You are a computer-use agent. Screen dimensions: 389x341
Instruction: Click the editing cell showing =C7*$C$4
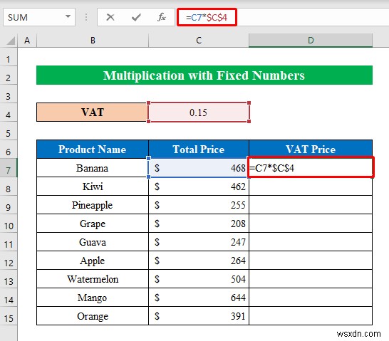tap(311, 168)
